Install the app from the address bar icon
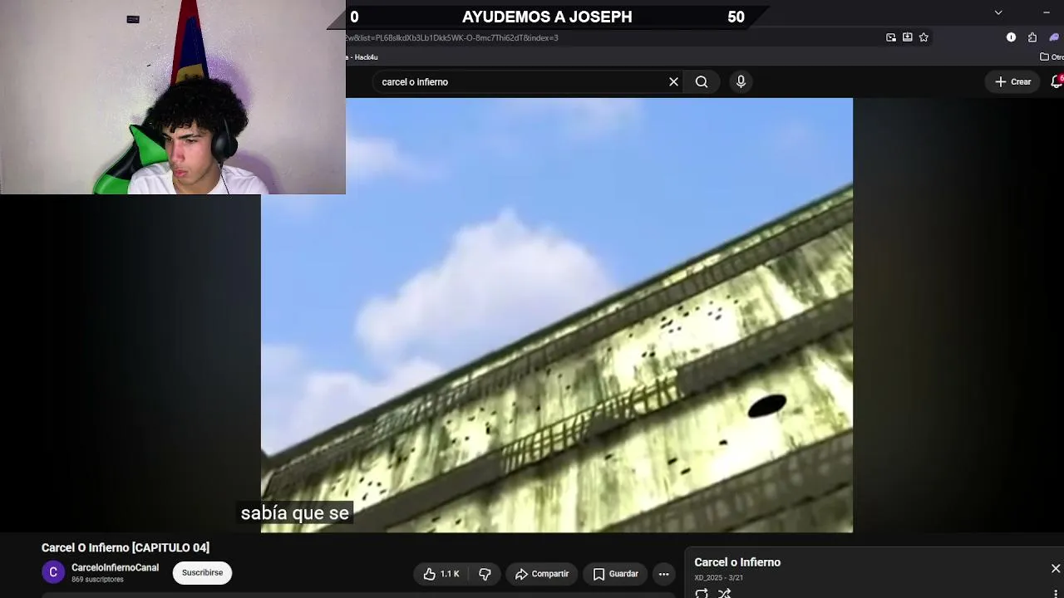The width and height of the screenshot is (1064, 598). 907,37
